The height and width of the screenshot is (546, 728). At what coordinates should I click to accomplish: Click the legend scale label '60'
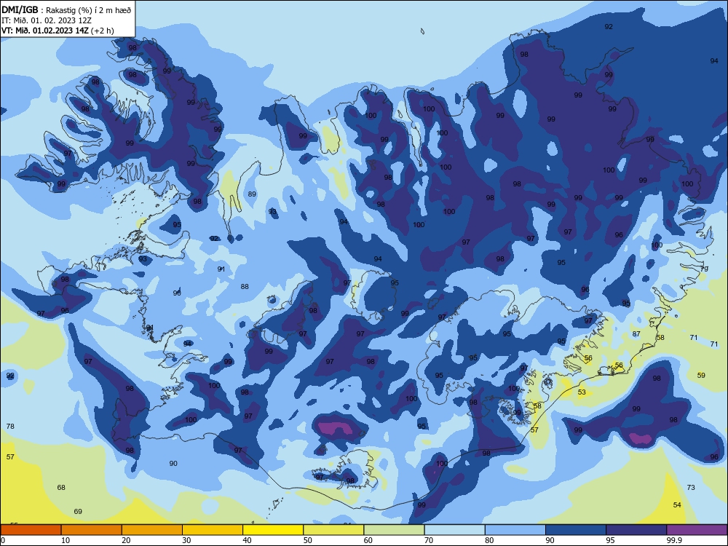click(x=368, y=540)
